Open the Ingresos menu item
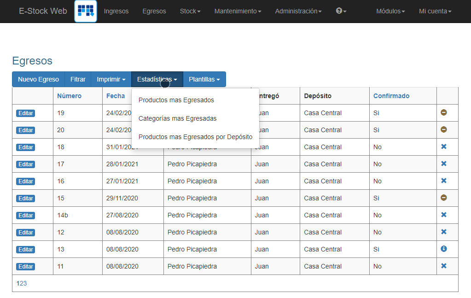 tap(116, 12)
